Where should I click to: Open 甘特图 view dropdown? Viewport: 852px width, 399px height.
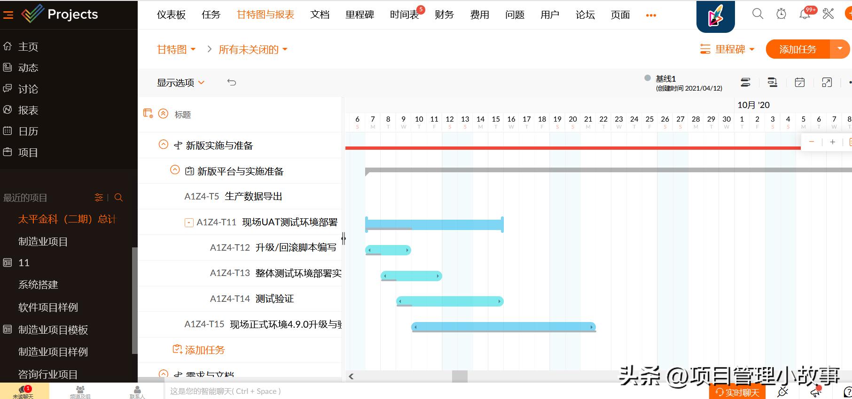[176, 49]
